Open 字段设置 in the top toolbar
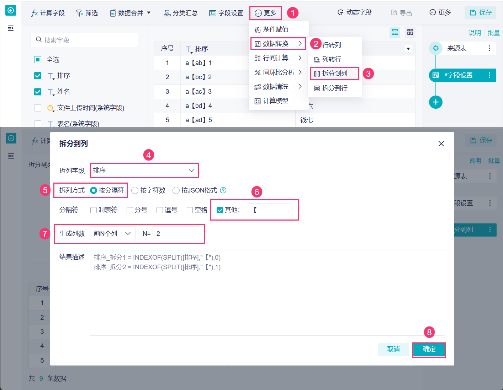The width and height of the screenshot is (503, 390). (x=226, y=13)
